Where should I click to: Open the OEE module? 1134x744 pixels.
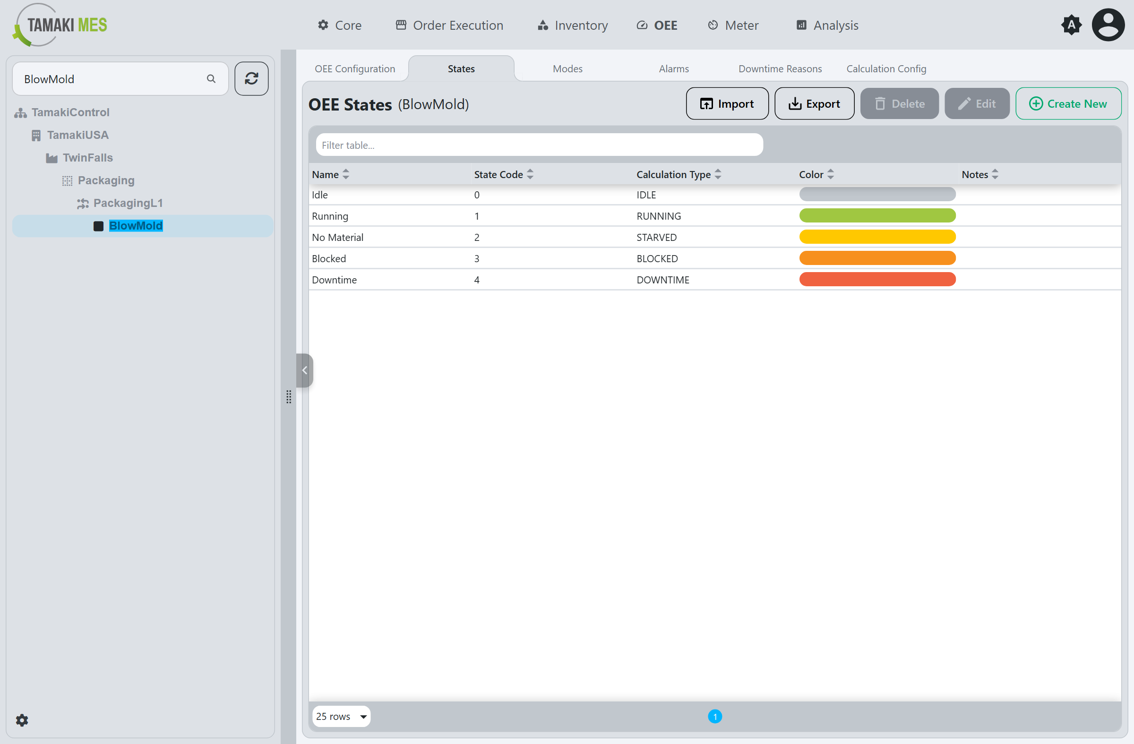[657, 25]
